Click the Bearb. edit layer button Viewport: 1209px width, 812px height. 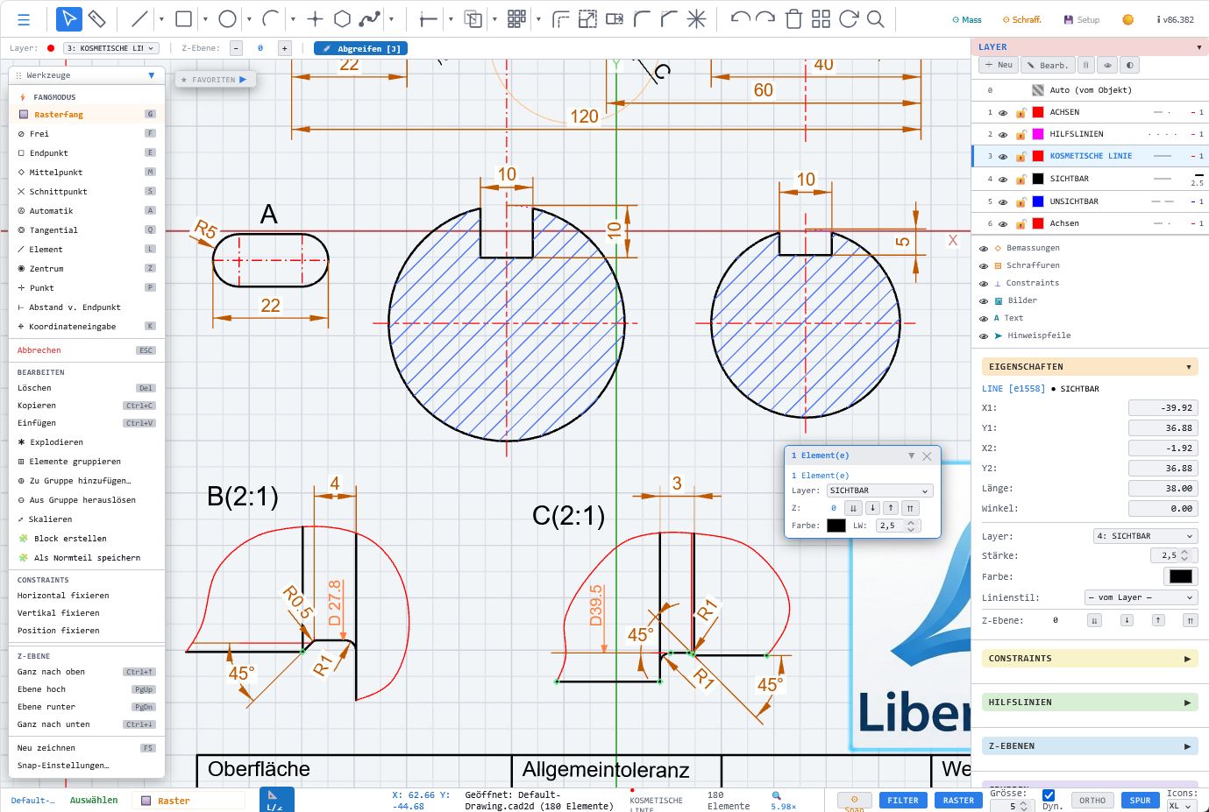point(1049,65)
